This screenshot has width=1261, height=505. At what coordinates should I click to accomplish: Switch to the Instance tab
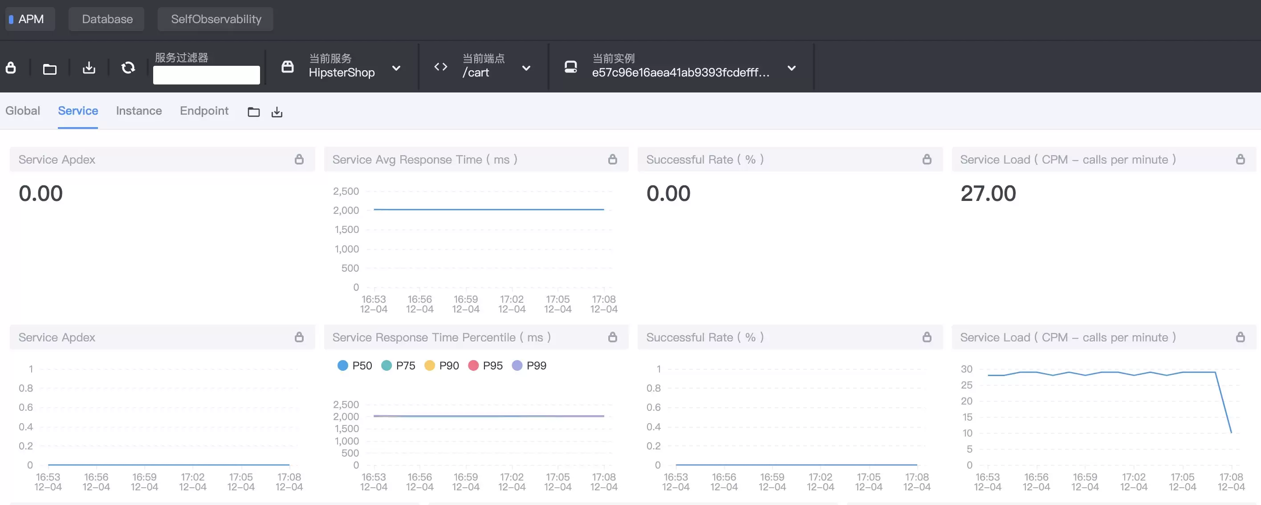pos(139,111)
